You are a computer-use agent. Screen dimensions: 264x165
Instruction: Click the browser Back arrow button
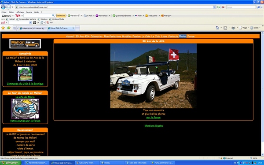[x=3, y=7]
